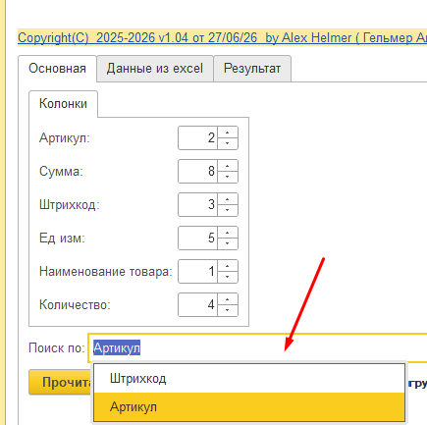Select the Основная tab
The width and height of the screenshot is (427, 425).
(57, 69)
